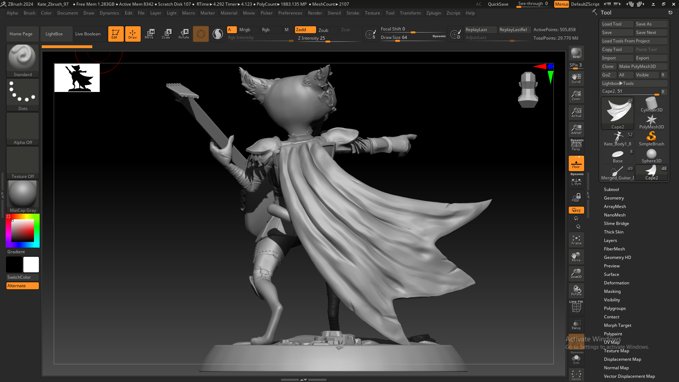Image resolution: width=679 pixels, height=382 pixels.
Task: Open the Preferences menu
Action: click(x=290, y=13)
